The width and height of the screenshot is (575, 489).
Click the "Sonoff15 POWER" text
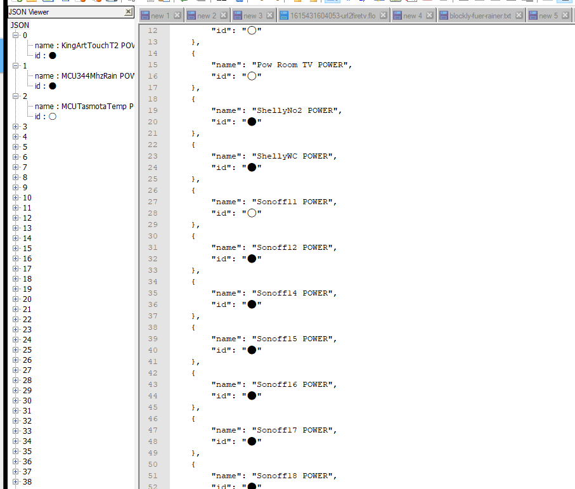coord(292,339)
